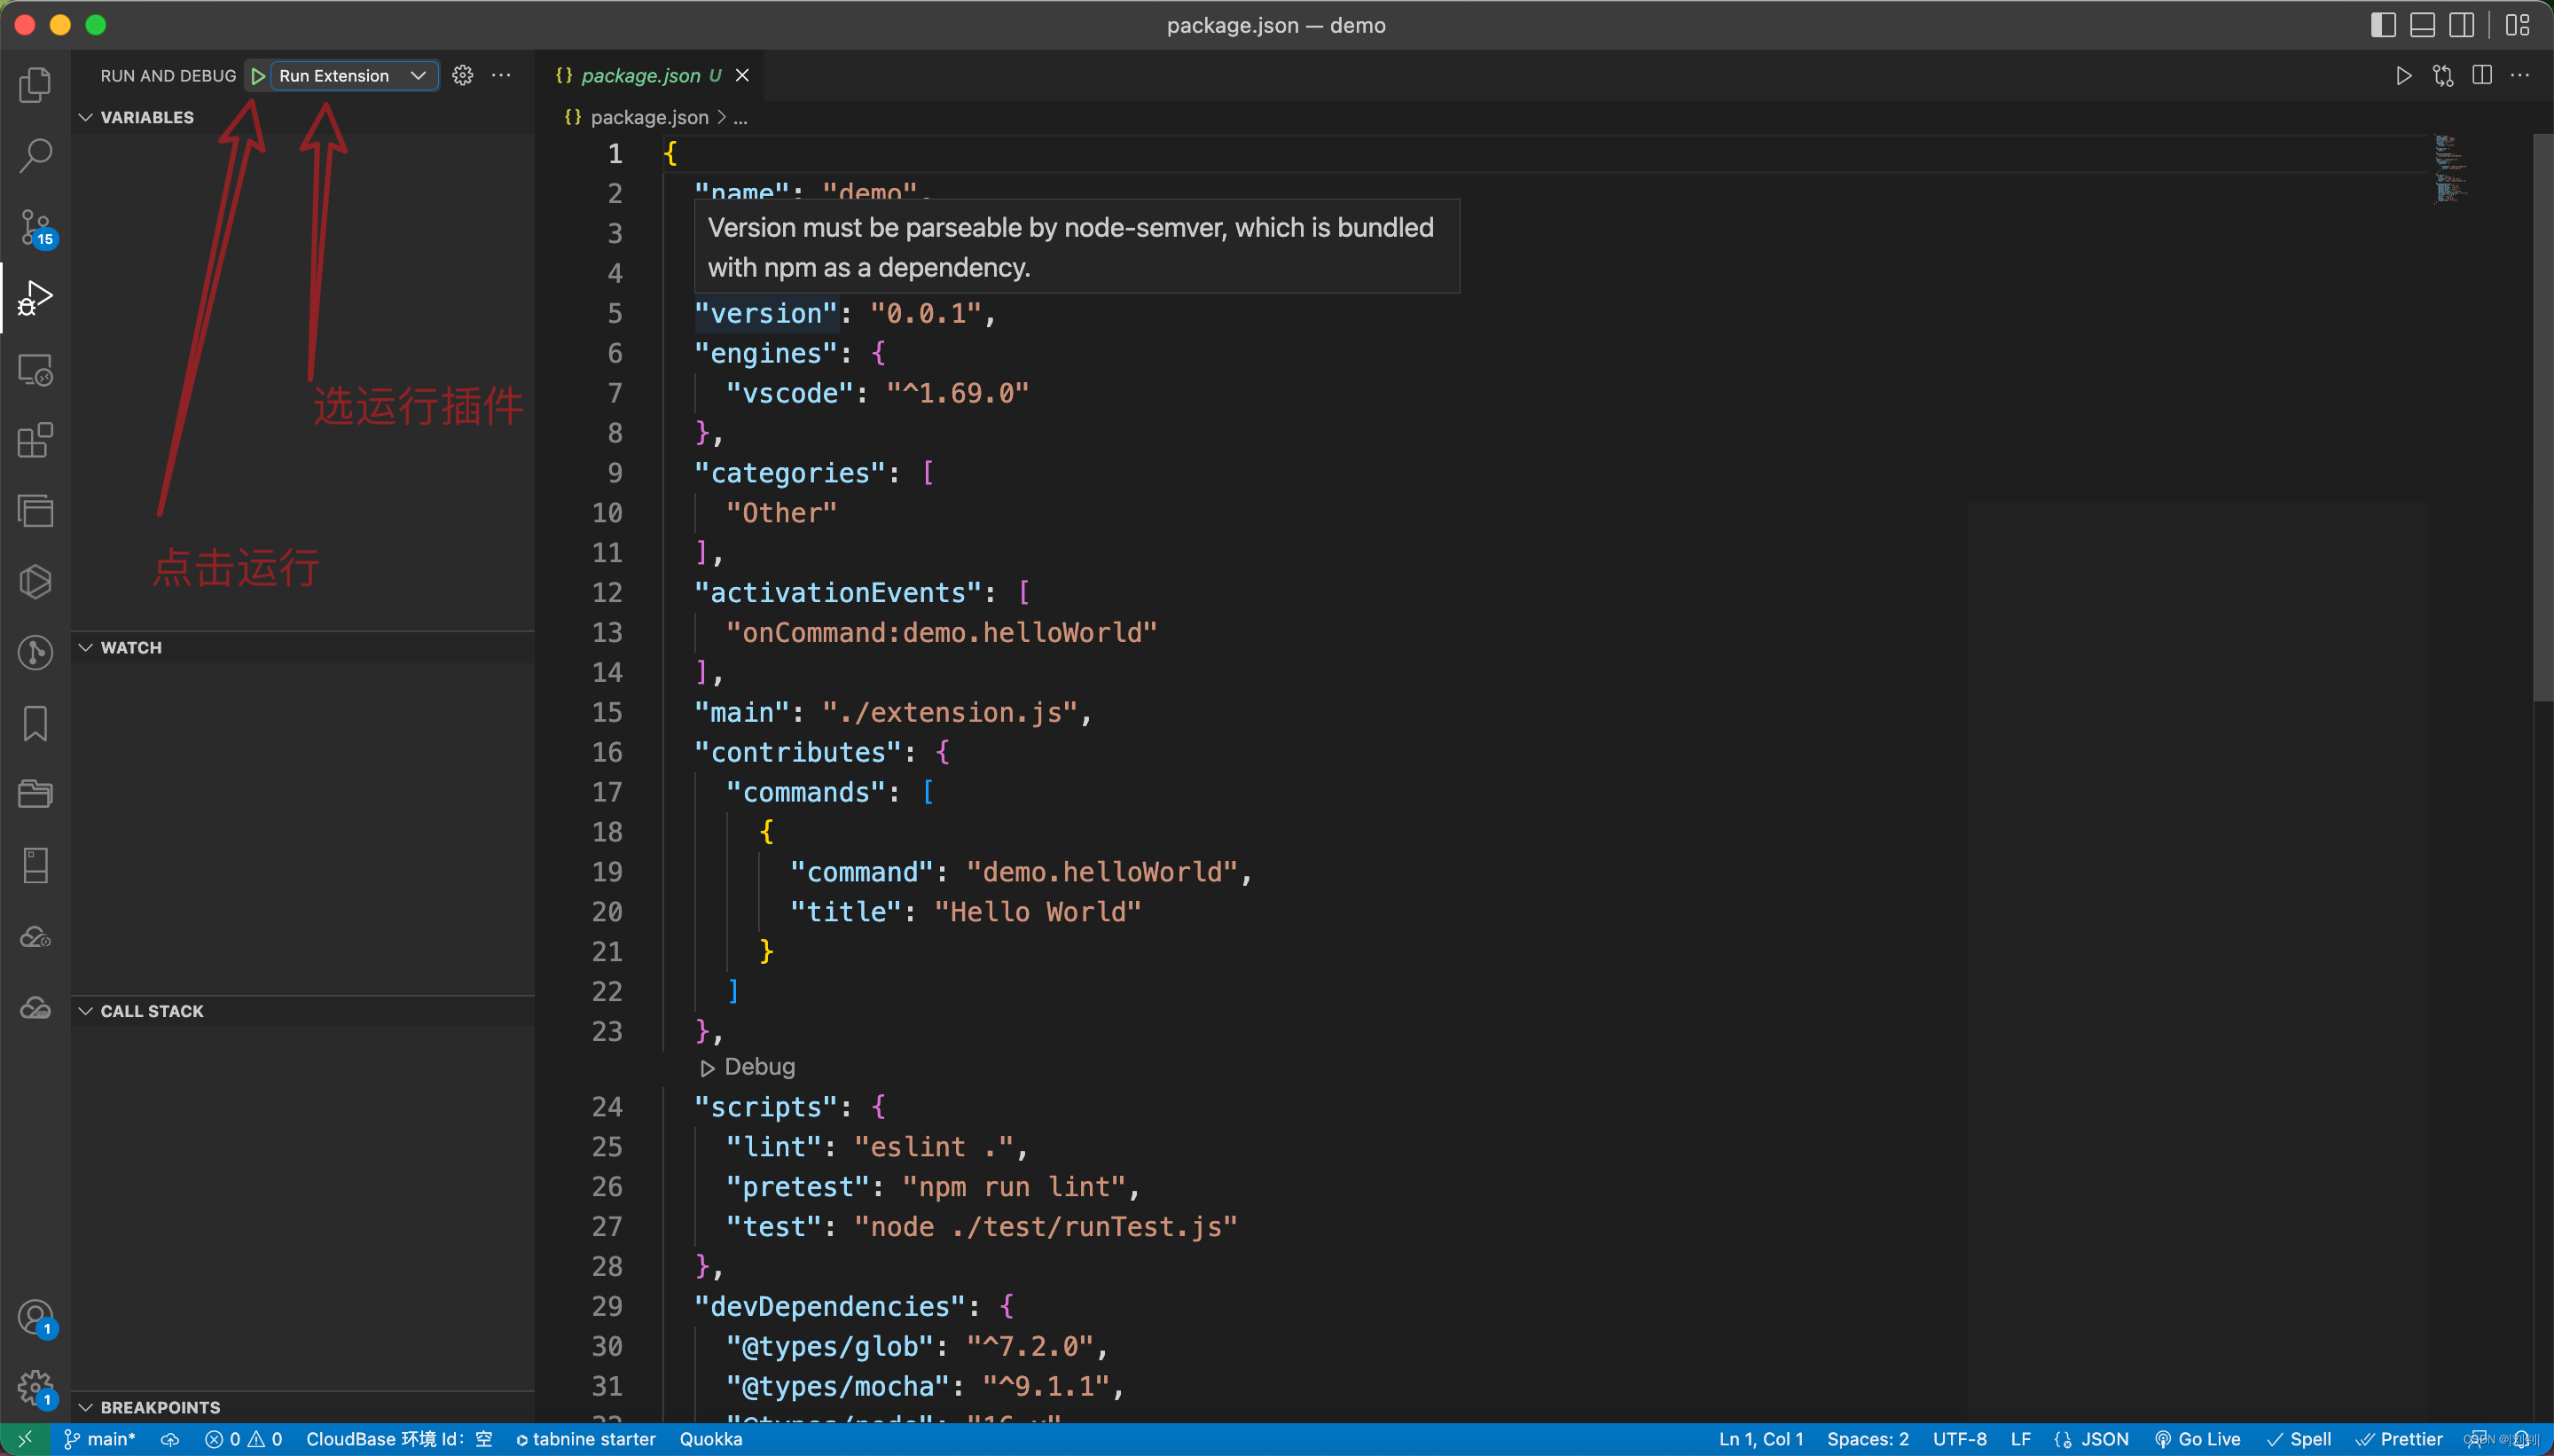Click Go Live in status bar

pos(2197,1439)
